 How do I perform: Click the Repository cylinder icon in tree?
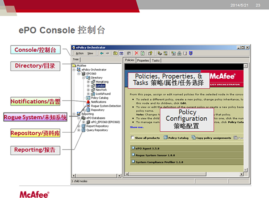click(88, 110)
